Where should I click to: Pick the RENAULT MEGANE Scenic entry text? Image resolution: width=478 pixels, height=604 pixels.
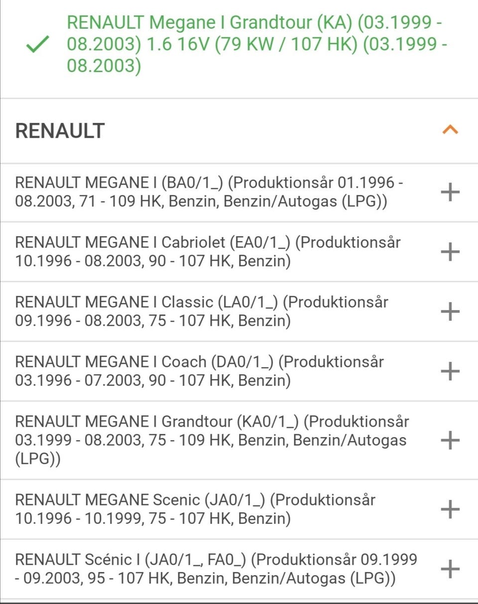click(x=195, y=509)
